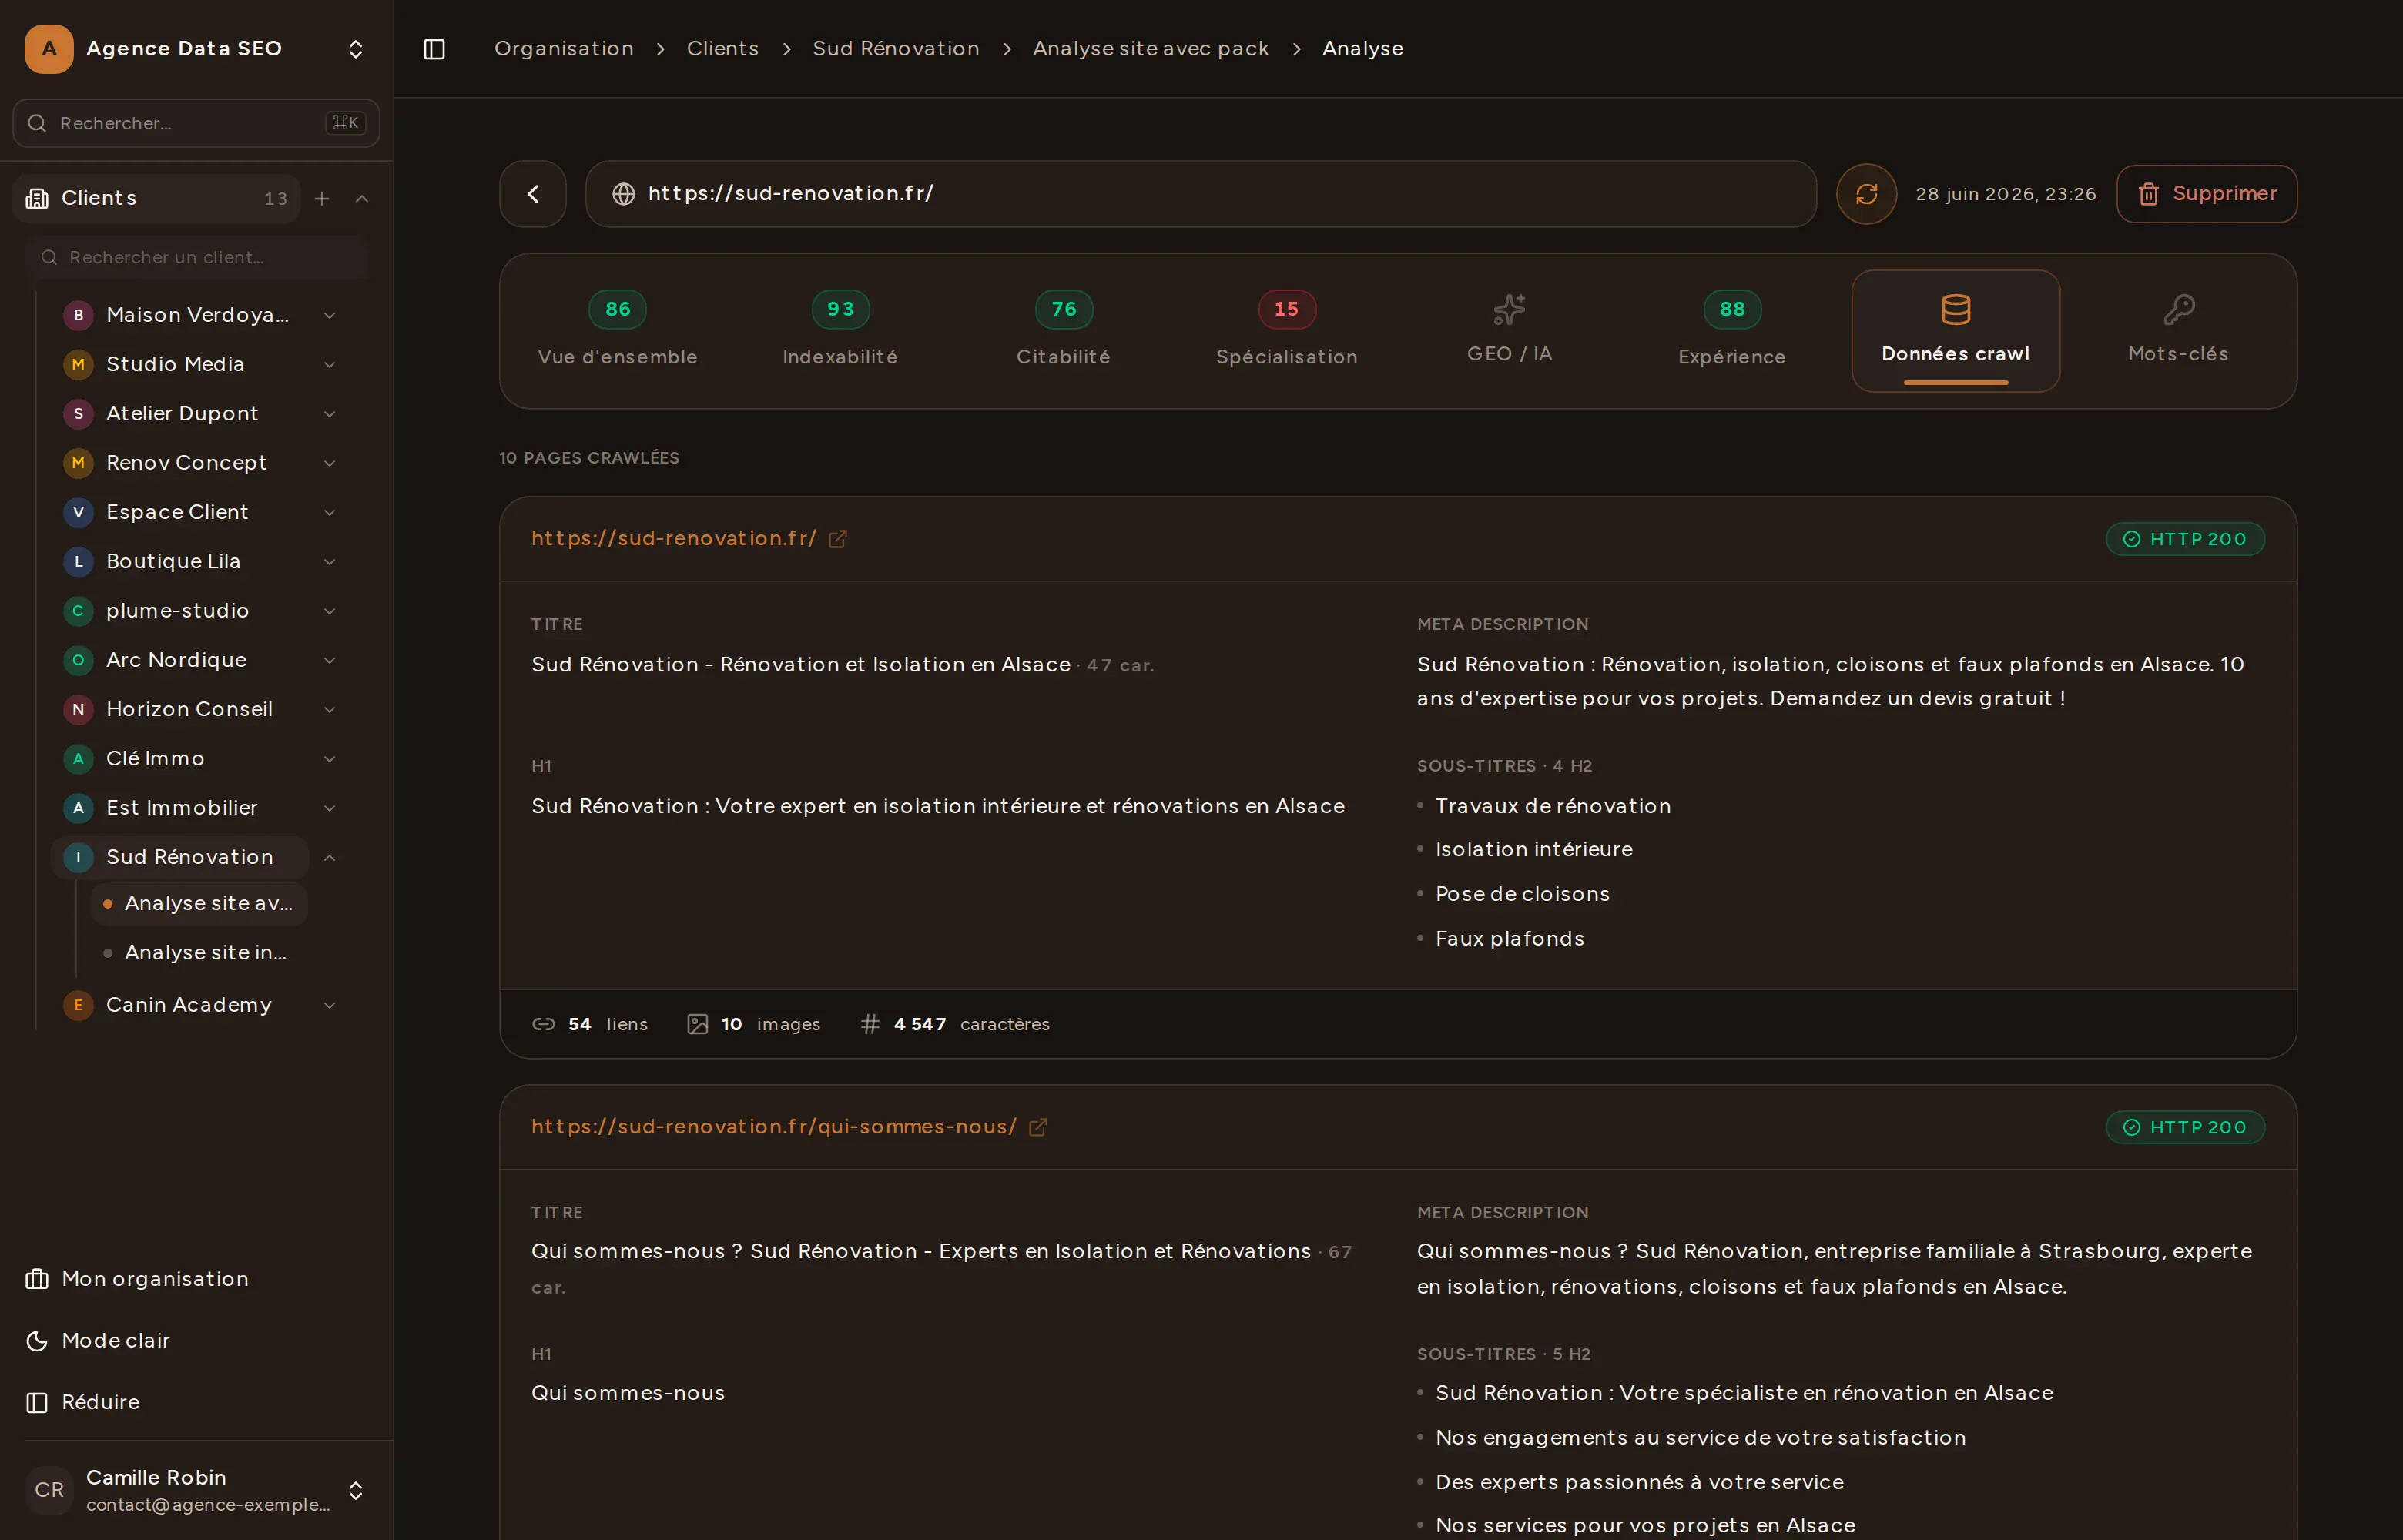
Task: Open external link icon for sud-renovation.fr homepage
Action: pos(838,539)
